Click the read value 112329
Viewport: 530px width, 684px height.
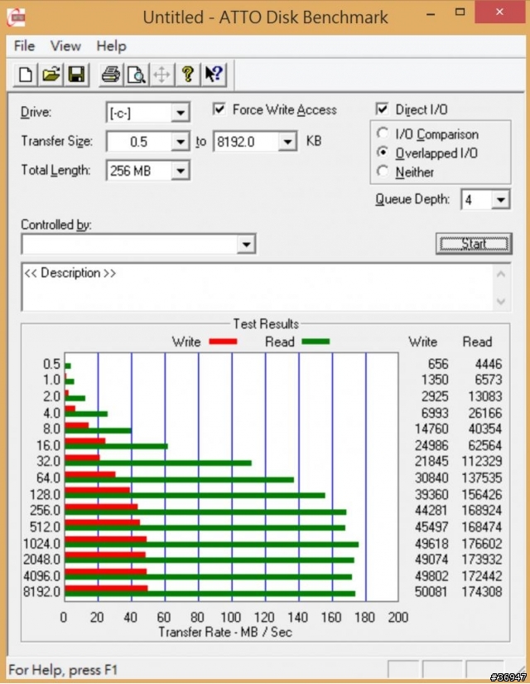click(482, 461)
